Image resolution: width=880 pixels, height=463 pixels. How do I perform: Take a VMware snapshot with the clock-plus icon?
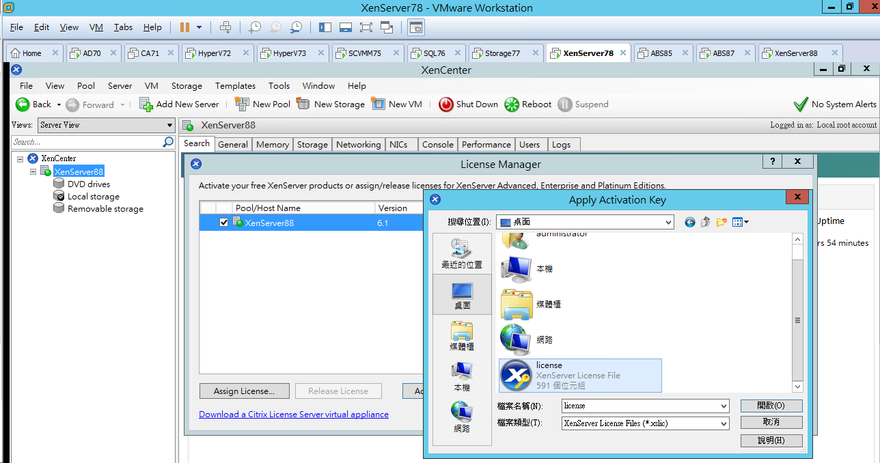[x=254, y=27]
